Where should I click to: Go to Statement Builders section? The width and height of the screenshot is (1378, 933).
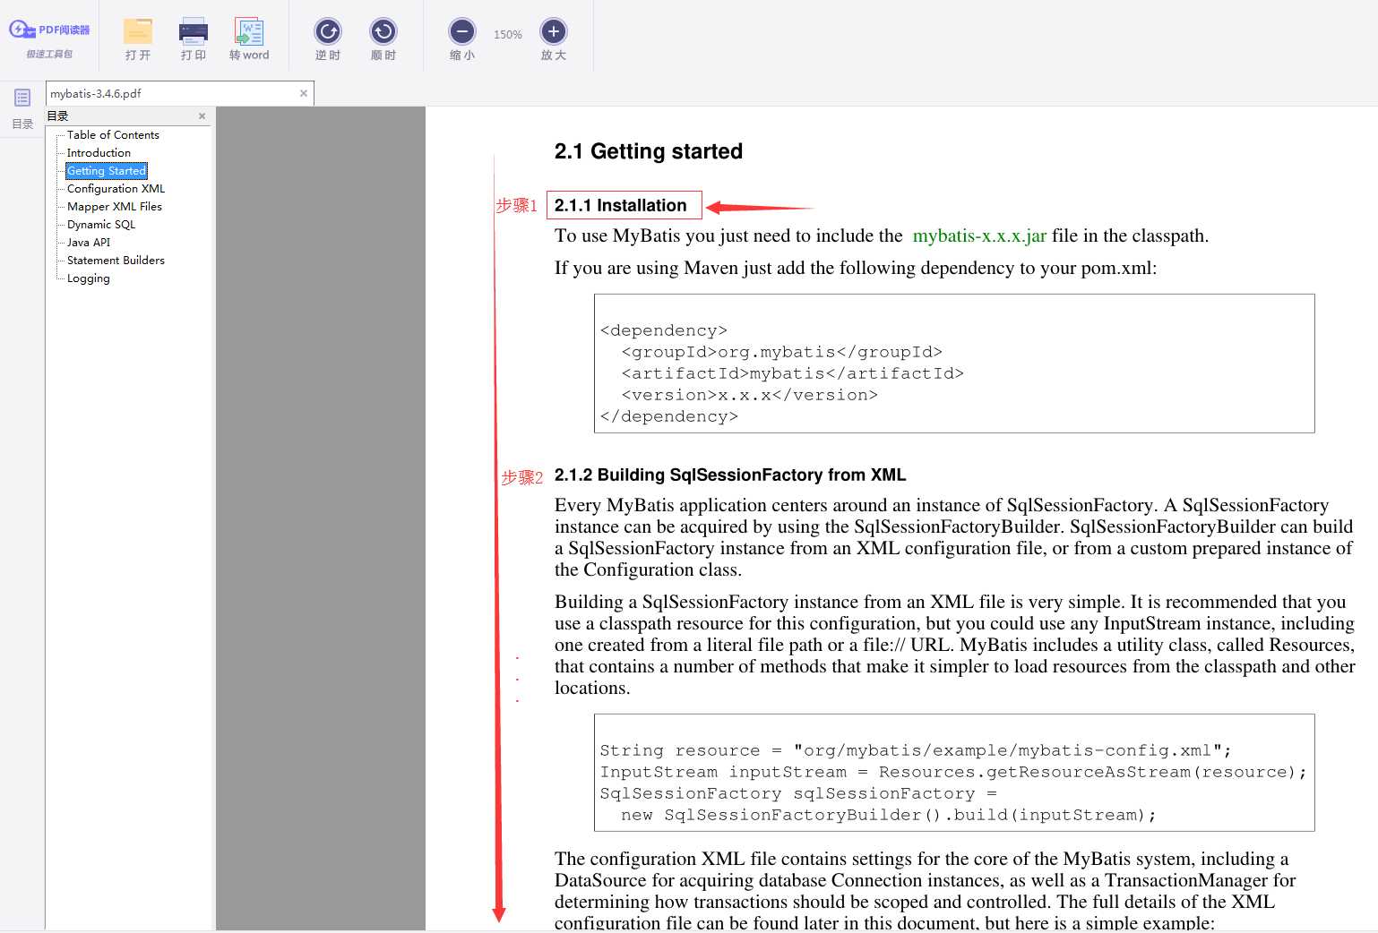tap(116, 260)
